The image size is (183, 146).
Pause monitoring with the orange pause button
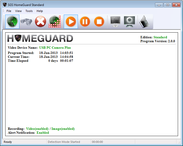[85, 22]
